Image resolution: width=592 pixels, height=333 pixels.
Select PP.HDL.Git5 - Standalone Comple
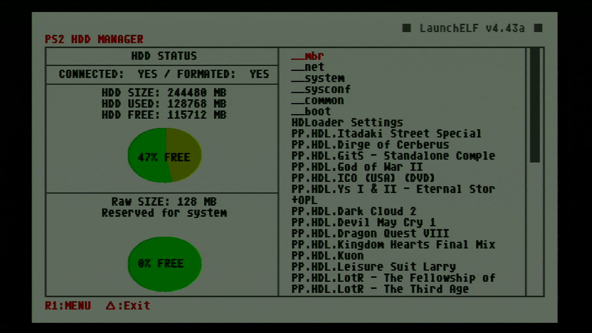pos(393,156)
